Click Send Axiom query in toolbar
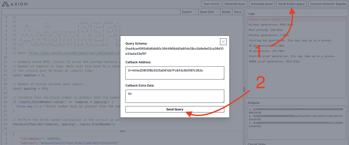This screenshot has height=145, width=349. coord(291,4)
